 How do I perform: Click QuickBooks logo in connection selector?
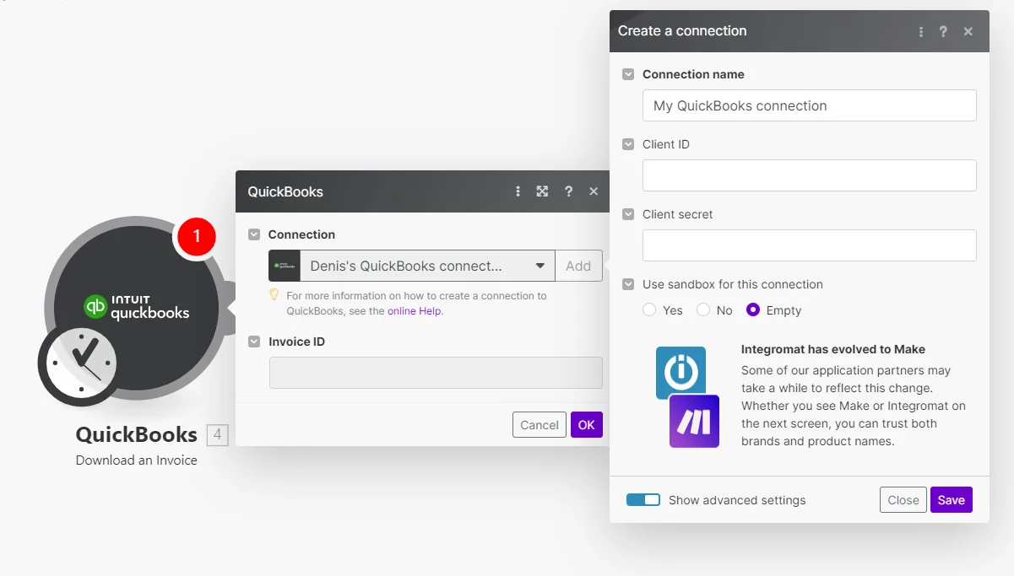tap(285, 266)
